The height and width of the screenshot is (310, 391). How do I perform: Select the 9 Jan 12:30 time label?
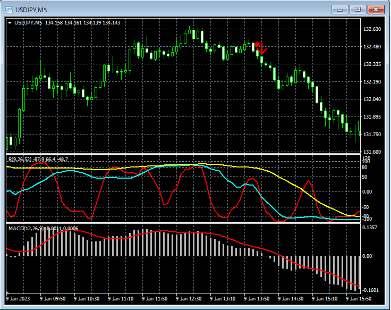(x=188, y=299)
